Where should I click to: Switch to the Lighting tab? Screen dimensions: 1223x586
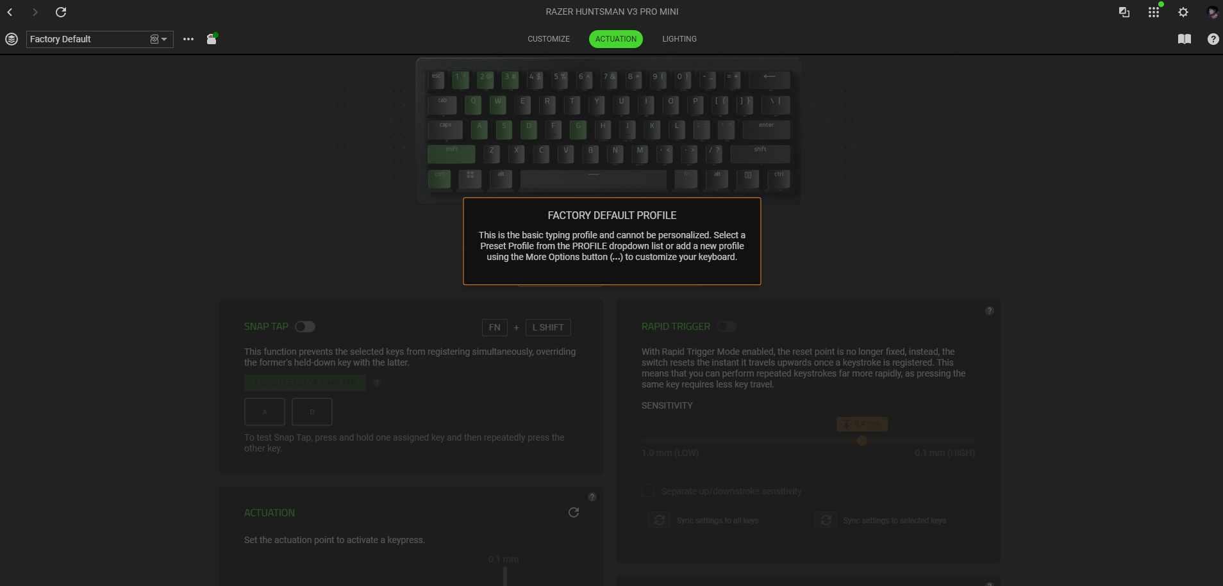click(679, 39)
